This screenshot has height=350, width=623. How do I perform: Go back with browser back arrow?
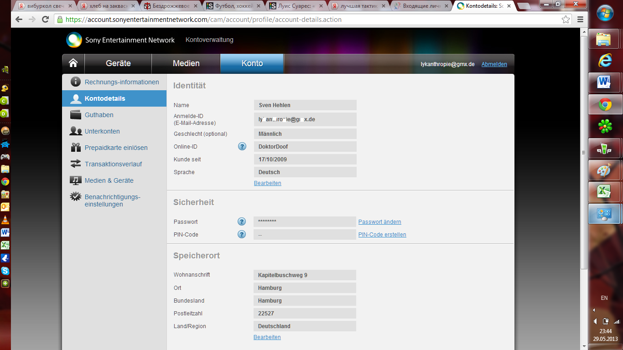point(19,20)
